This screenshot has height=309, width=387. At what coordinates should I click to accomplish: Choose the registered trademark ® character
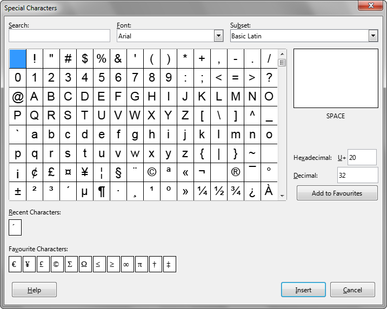point(236,172)
